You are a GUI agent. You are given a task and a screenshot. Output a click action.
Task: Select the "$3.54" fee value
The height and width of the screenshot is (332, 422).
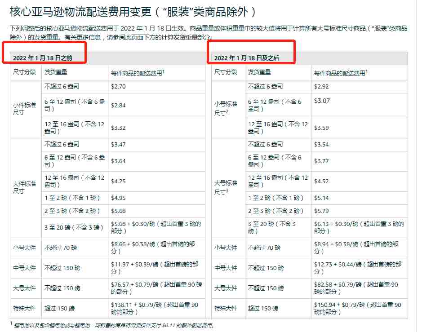pyautogui.click(x=321, y=145)
